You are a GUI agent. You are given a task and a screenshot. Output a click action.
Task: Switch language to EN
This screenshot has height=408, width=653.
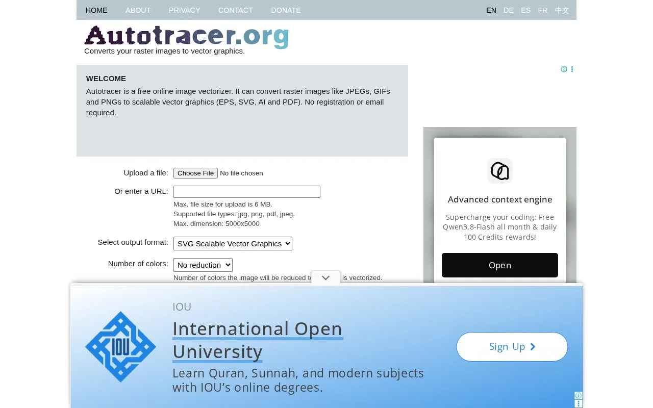(x=491, y=10)
